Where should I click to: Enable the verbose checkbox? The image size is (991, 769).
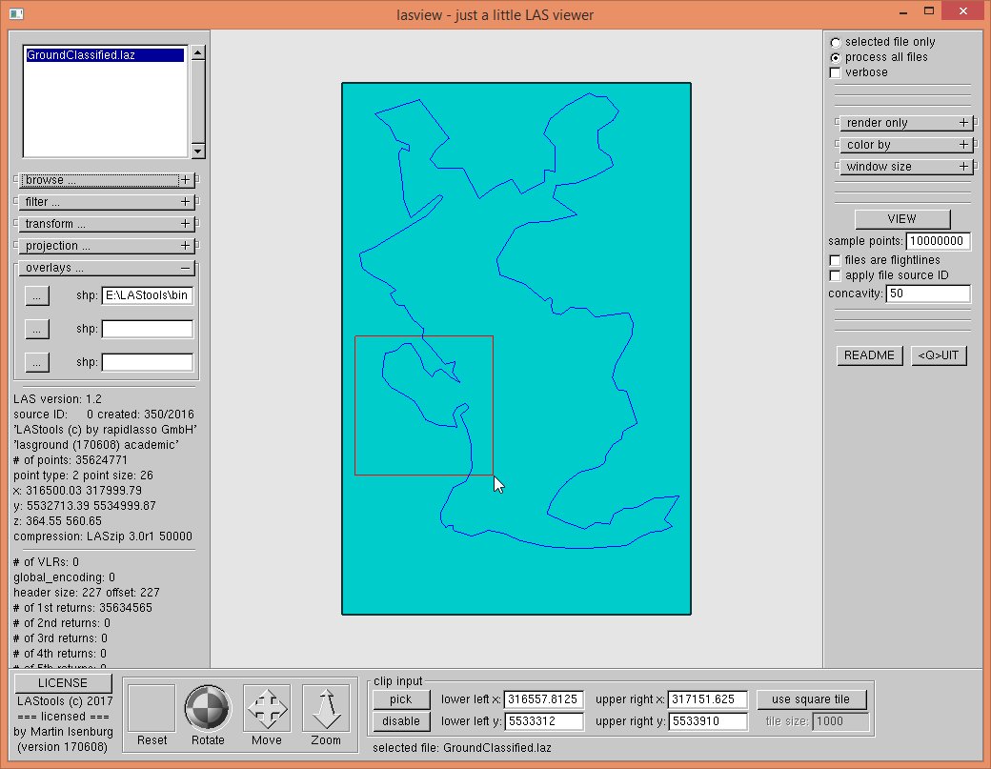836,72
